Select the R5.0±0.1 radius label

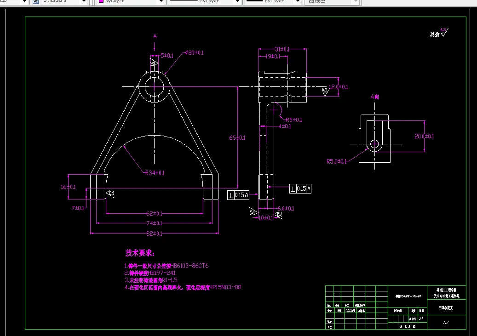pos(336,161)
